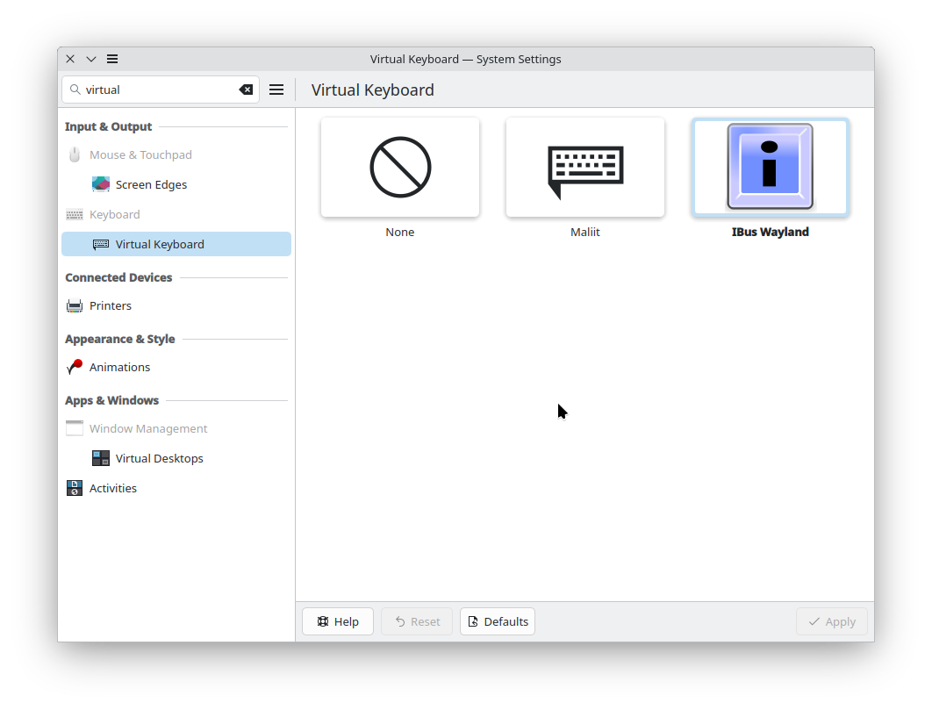This screenshot has height=710, width=932.
Task: Select Keyboard under Input & Output
Action: pos(114,214)
